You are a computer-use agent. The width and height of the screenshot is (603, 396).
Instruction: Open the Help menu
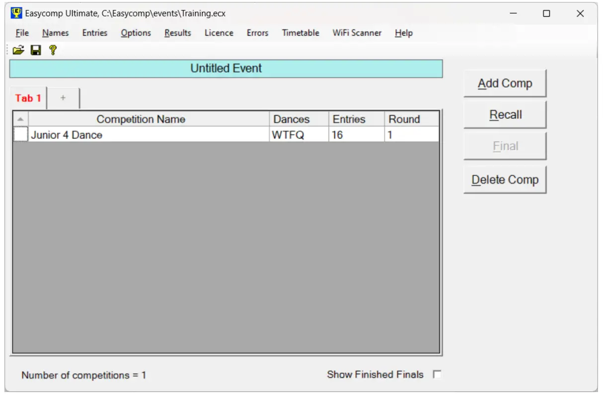click(404, 33)
